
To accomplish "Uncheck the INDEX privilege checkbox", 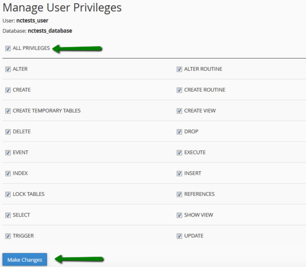I will click(x=8, y=173).
